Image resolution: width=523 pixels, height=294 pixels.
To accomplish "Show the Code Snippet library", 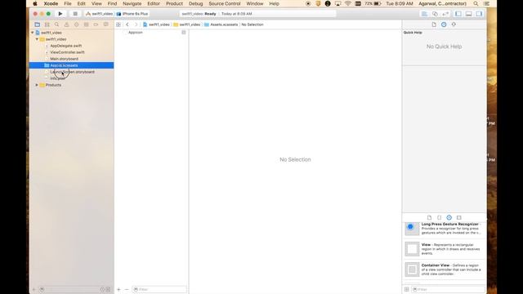I will coord(440,217).
